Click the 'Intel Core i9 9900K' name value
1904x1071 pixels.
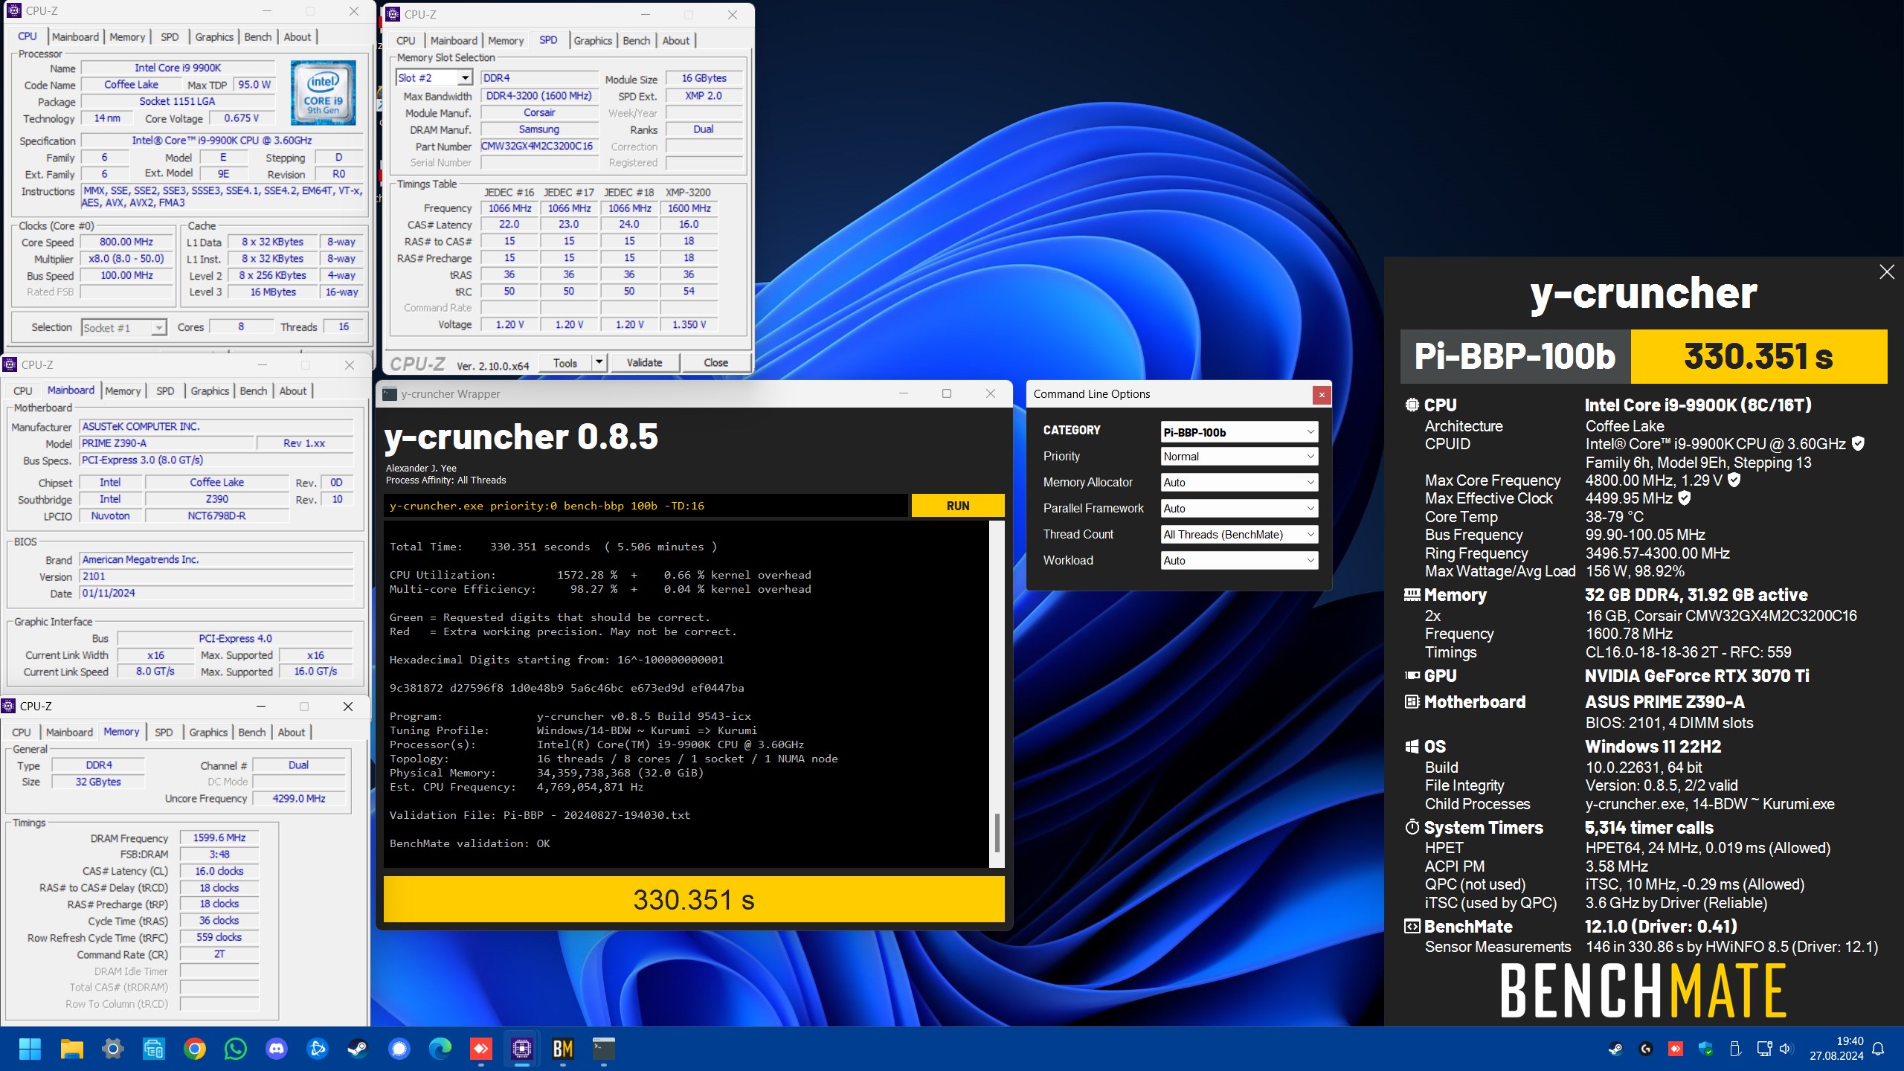point(178,68)
